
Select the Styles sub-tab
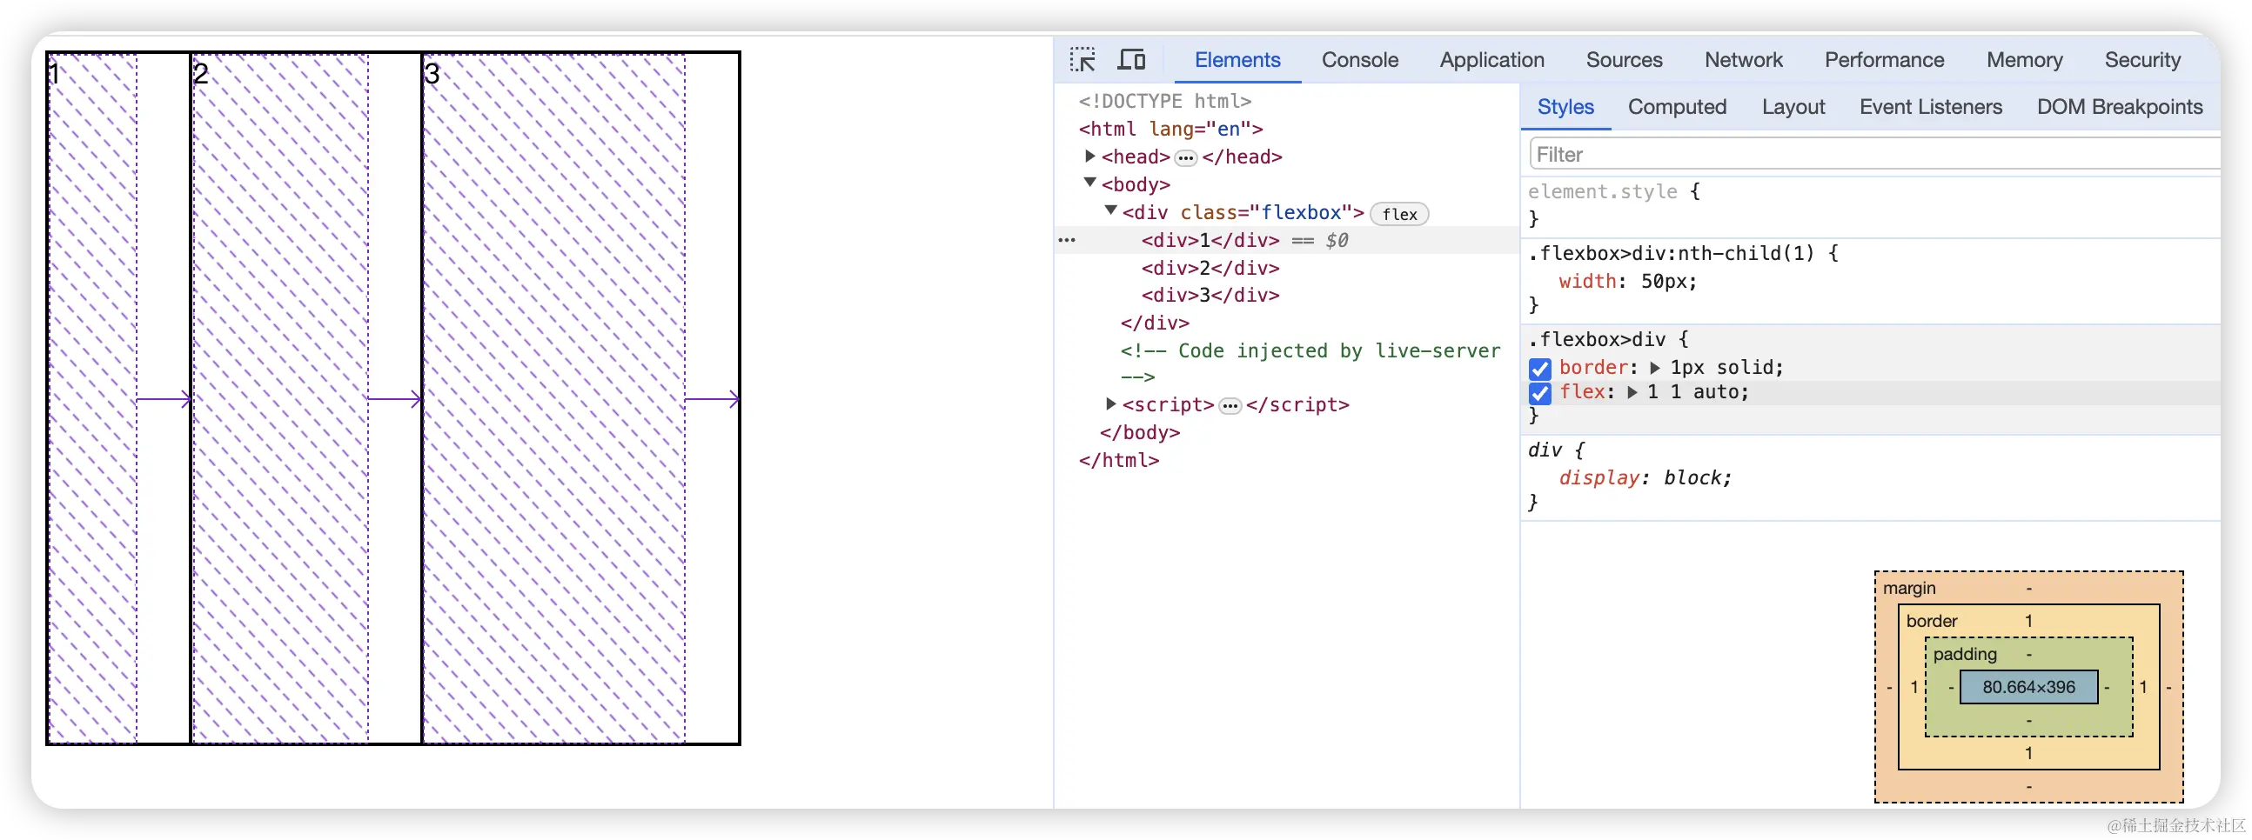click(1565, 108)
